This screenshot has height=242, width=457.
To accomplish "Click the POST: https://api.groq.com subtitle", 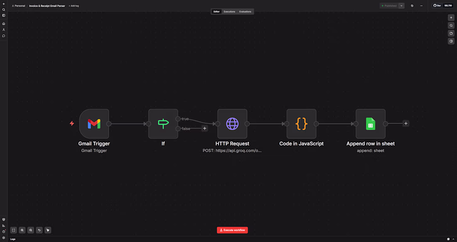I will [x=232, y=151].
